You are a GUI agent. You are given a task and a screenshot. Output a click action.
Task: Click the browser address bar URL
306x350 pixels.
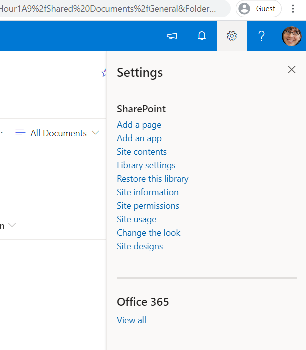108,9
